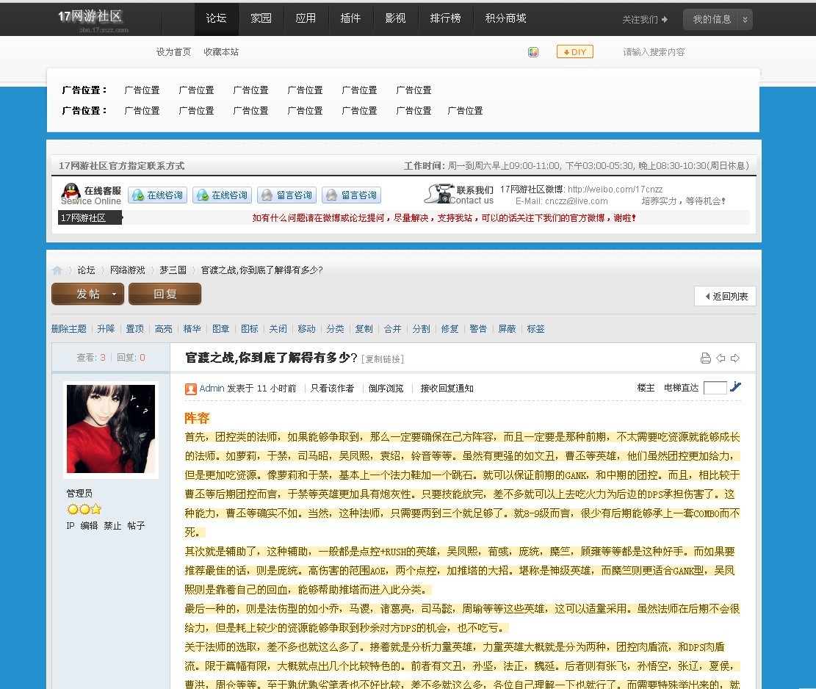Click the black 17网游社区 label tag

point(90,217)
